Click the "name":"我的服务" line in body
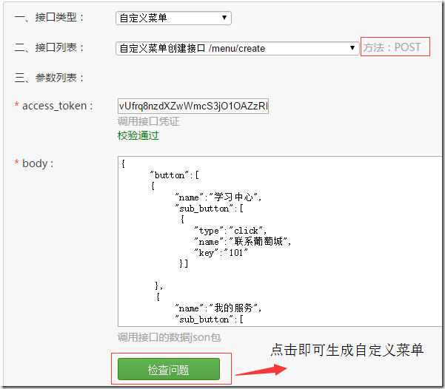Viewport: 445px width, 389px height. pos(218,308)
